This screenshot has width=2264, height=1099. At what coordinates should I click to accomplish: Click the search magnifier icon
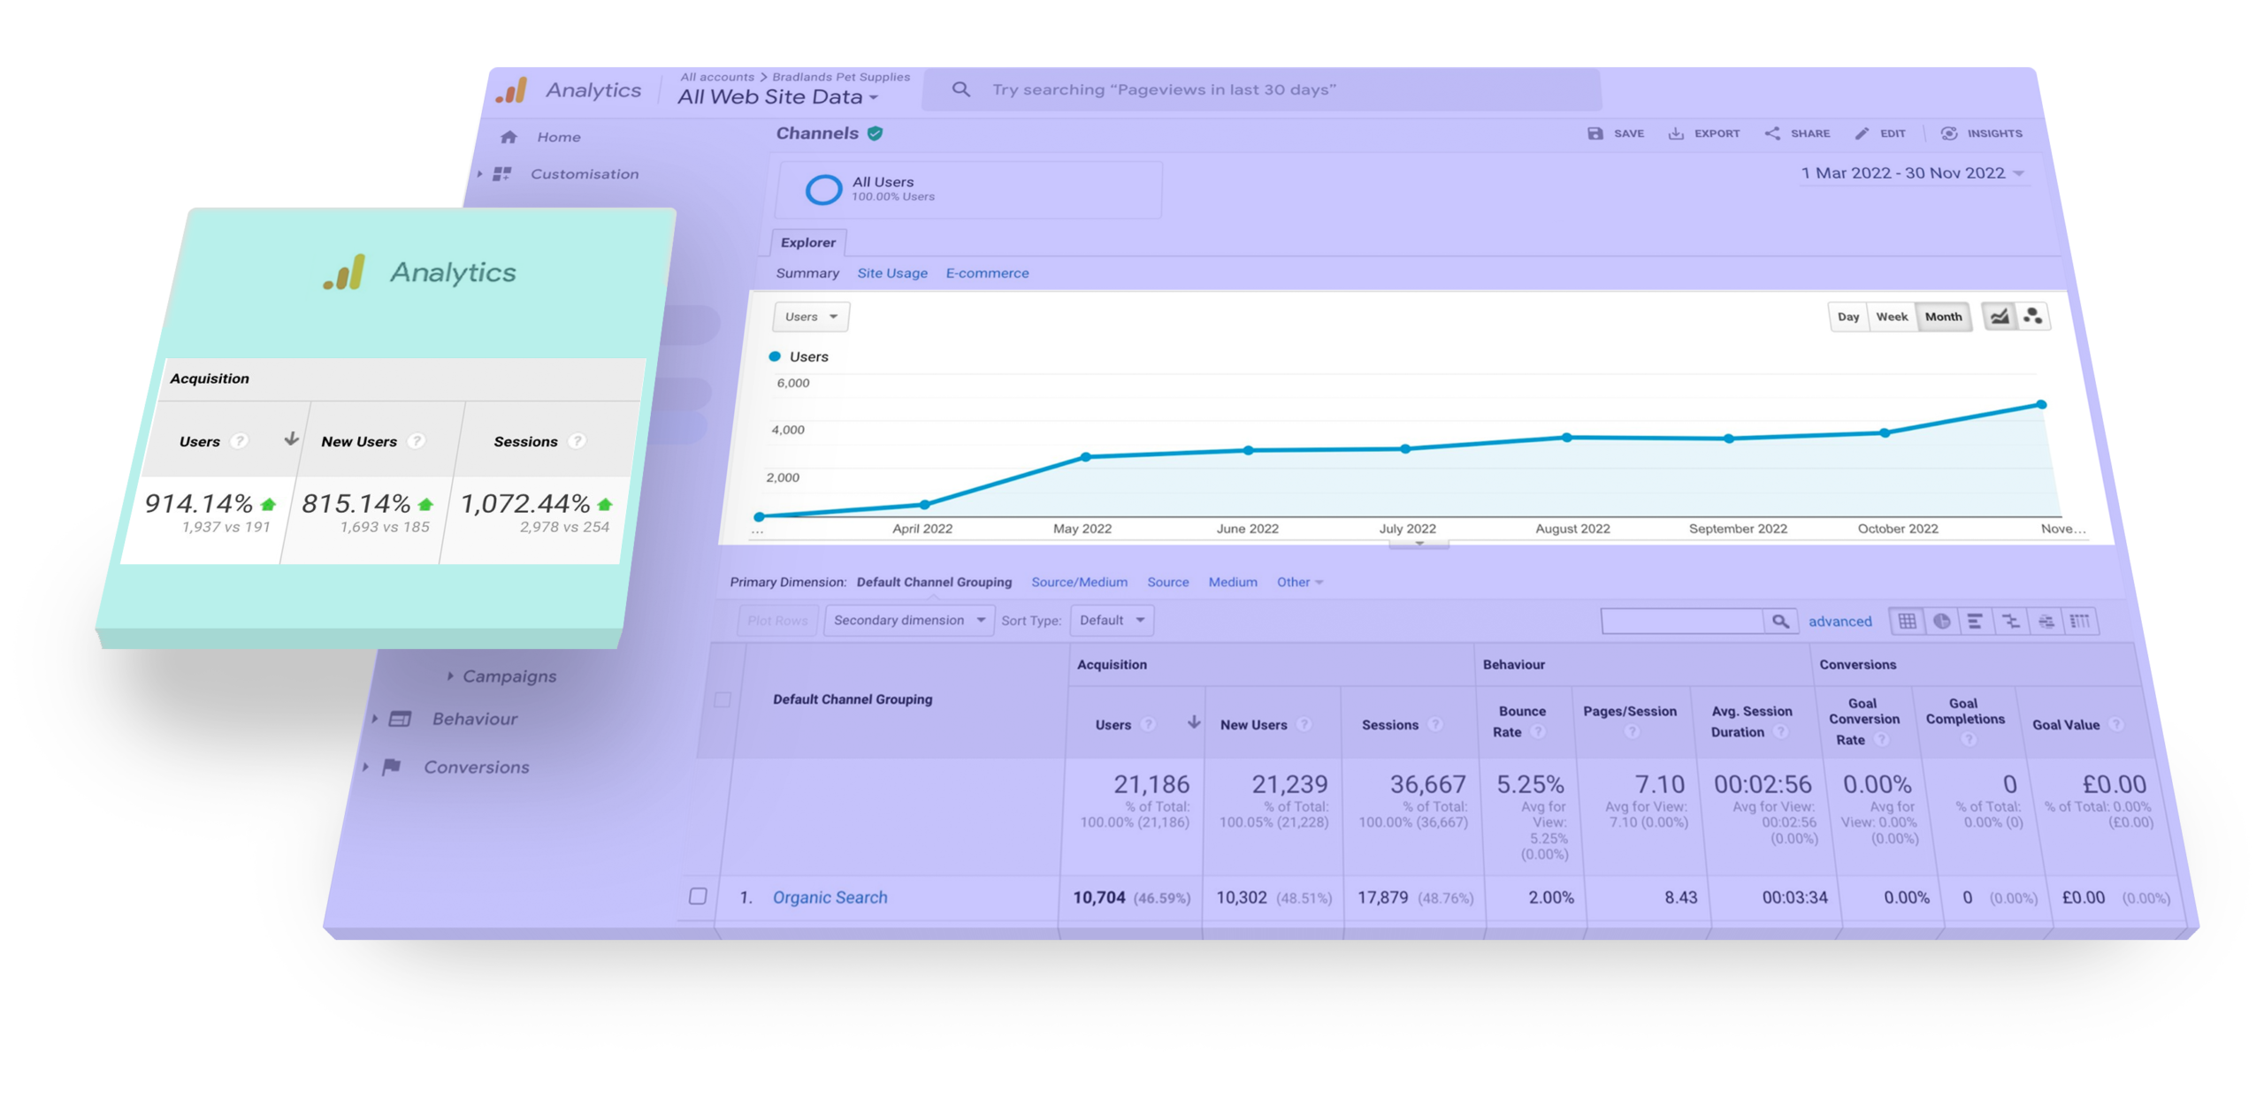pos(960,89)
